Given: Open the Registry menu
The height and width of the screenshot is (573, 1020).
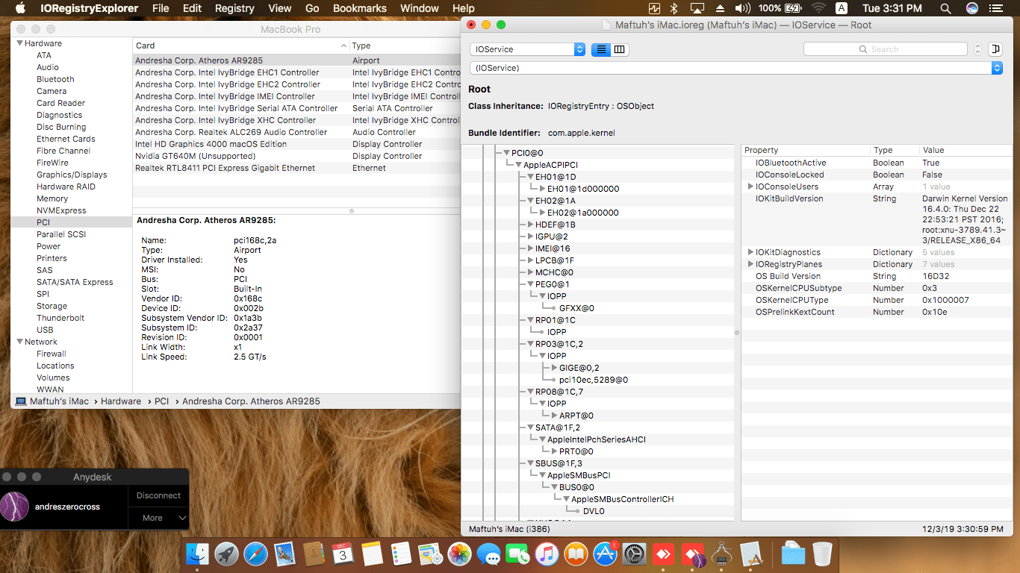Looking at the screenshot, I should click(x=234, y=8).
